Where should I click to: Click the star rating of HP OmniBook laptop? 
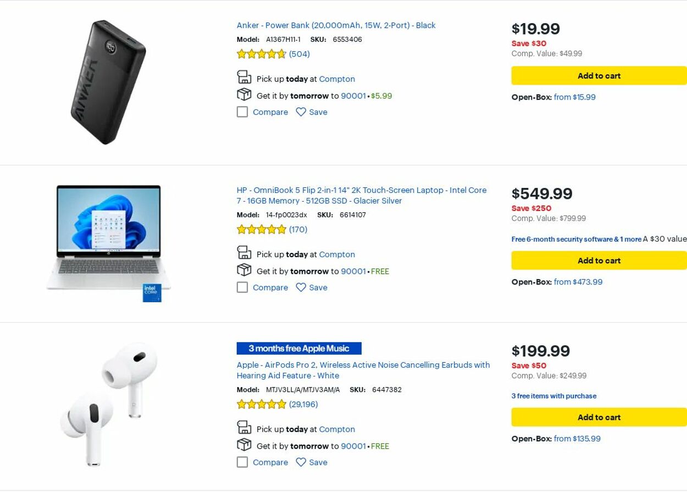coord(262,230)
